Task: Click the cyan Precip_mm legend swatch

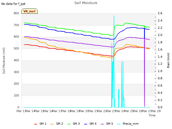Action: (119, 124)
